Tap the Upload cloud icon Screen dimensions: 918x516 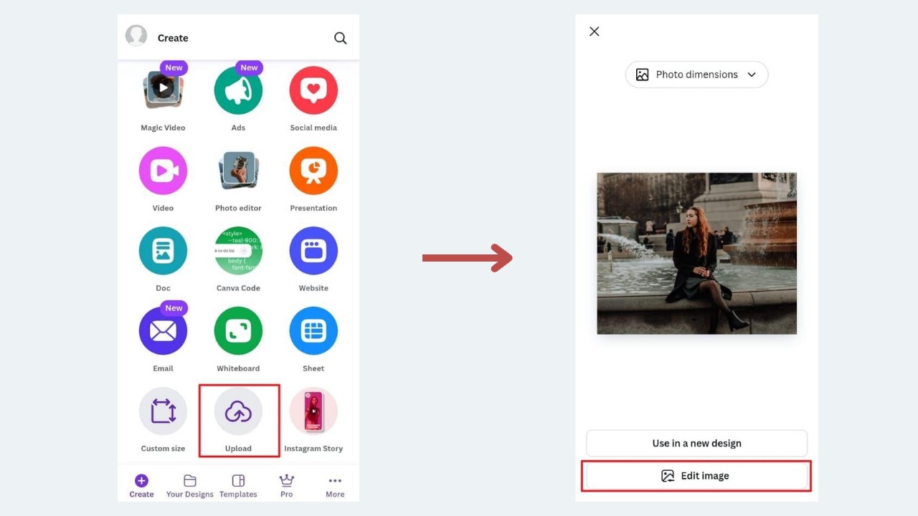(x=238, y=411)
